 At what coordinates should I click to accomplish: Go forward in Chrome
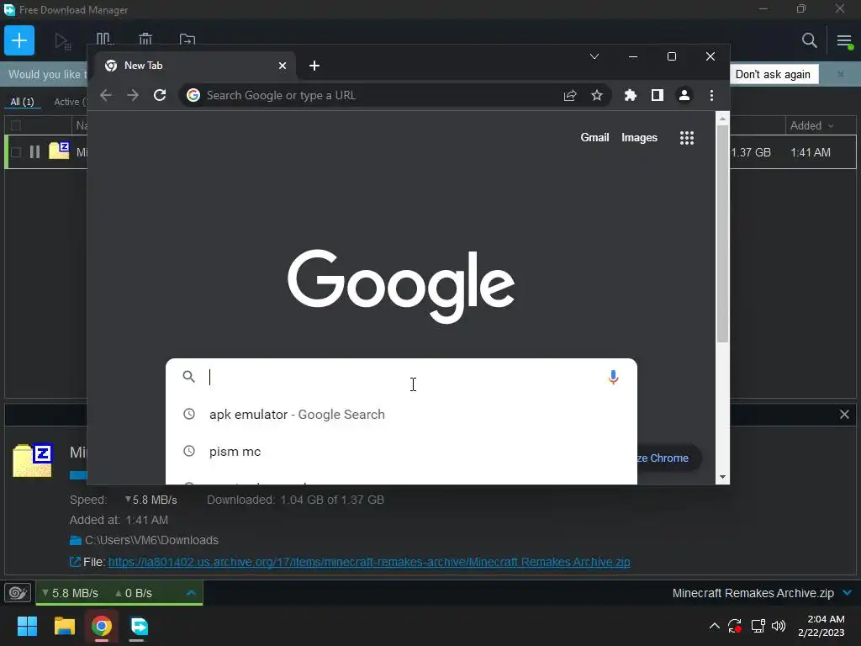(x=133, y=95)
